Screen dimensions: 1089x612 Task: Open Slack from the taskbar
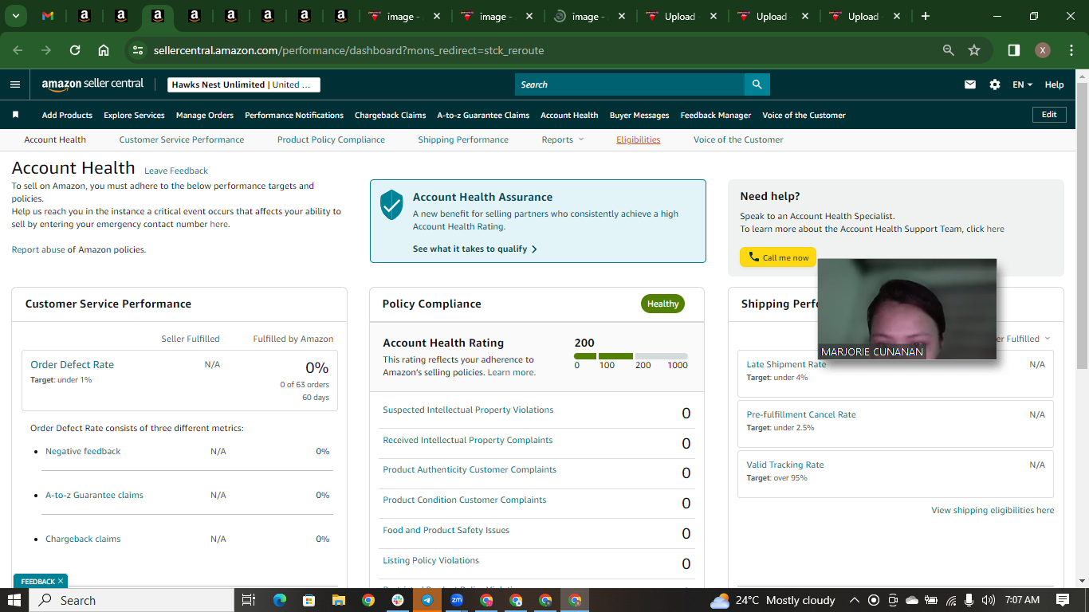click(398, 600)
